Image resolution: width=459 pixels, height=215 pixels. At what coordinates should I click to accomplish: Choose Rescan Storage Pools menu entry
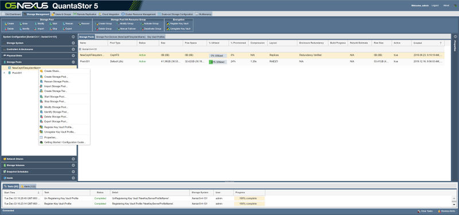[x=64, y=82]
